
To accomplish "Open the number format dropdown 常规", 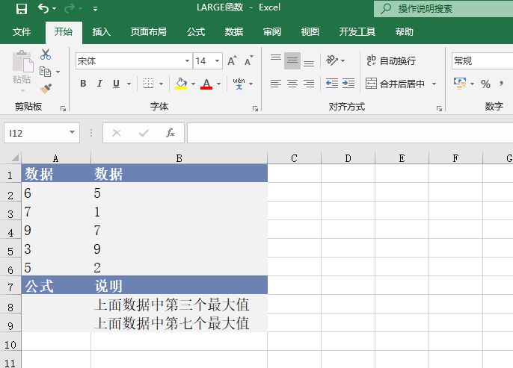I will (482, 60).
